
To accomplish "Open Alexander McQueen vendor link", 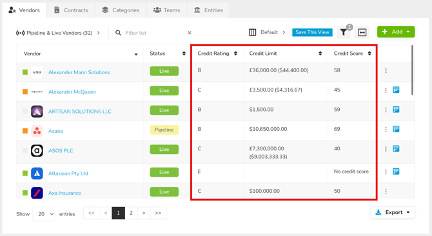I will [x=72, y=92].
